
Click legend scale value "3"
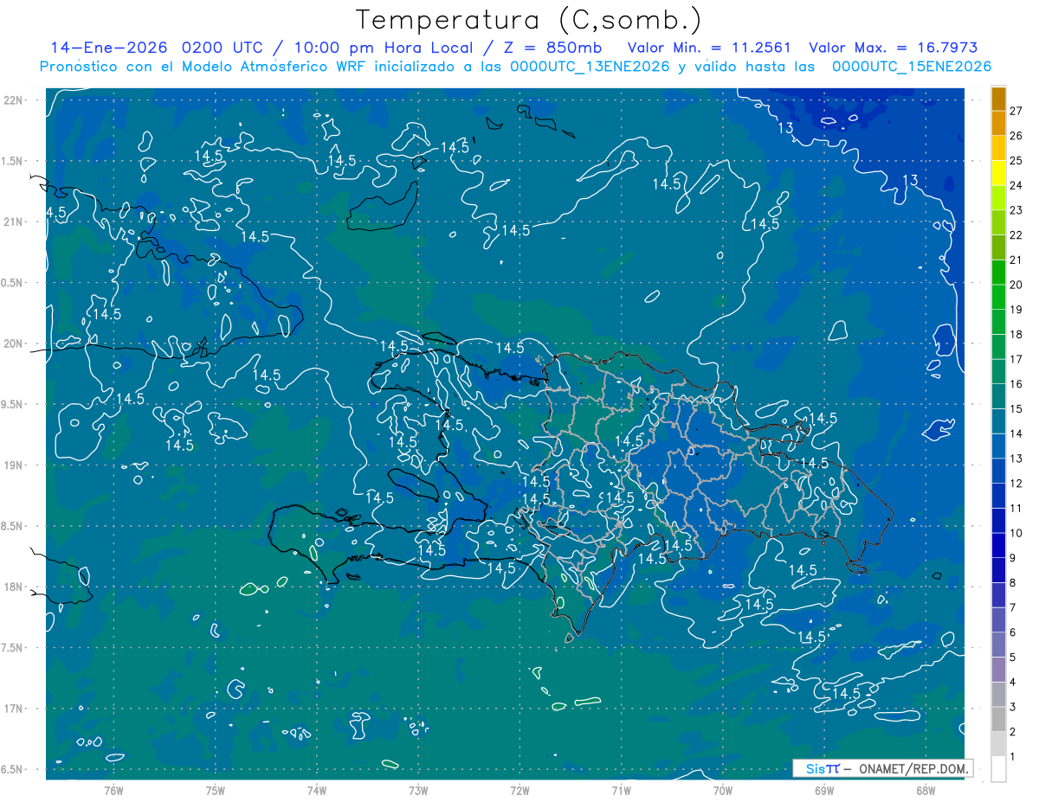point(1013,708)
